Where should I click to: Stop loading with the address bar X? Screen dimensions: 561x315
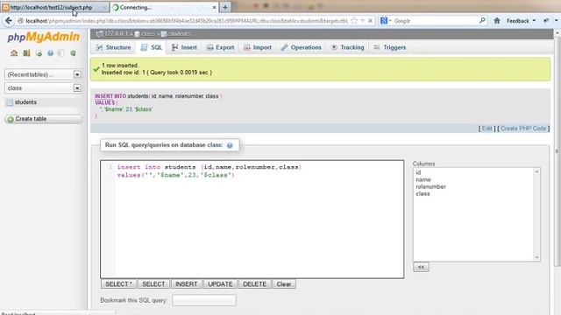pos(370,21)
